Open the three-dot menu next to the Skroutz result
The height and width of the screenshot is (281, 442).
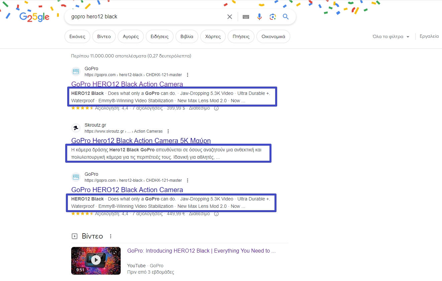click(168, 131)
